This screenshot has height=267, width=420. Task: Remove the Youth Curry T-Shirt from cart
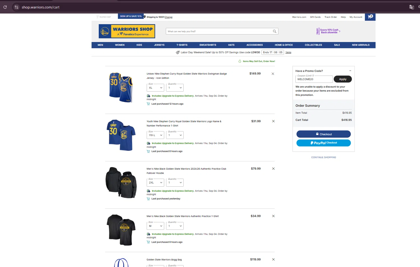pos(273,121)
